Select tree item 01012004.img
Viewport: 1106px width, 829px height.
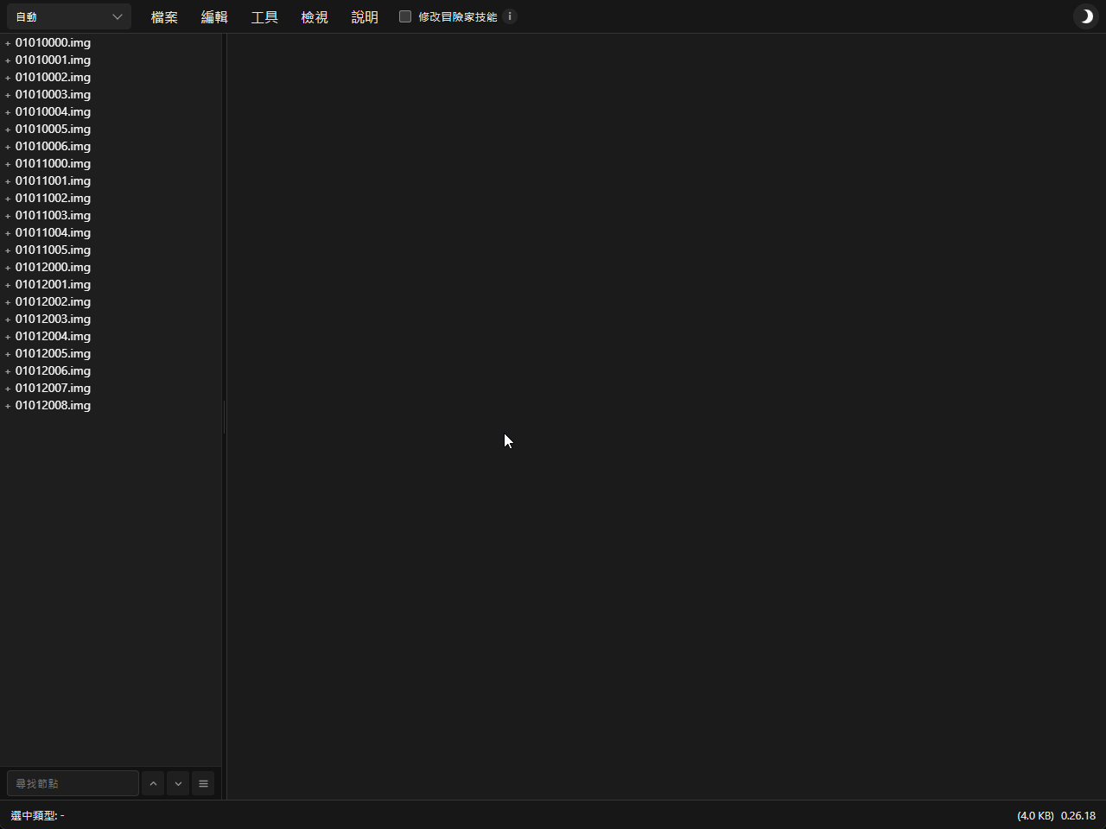(x=53, y=336)
